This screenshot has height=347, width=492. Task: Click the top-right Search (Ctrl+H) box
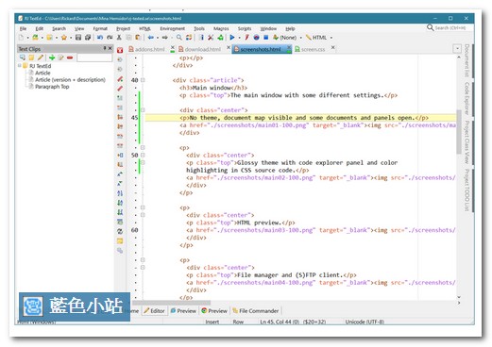pyautogui.click(x=450, y=27)
